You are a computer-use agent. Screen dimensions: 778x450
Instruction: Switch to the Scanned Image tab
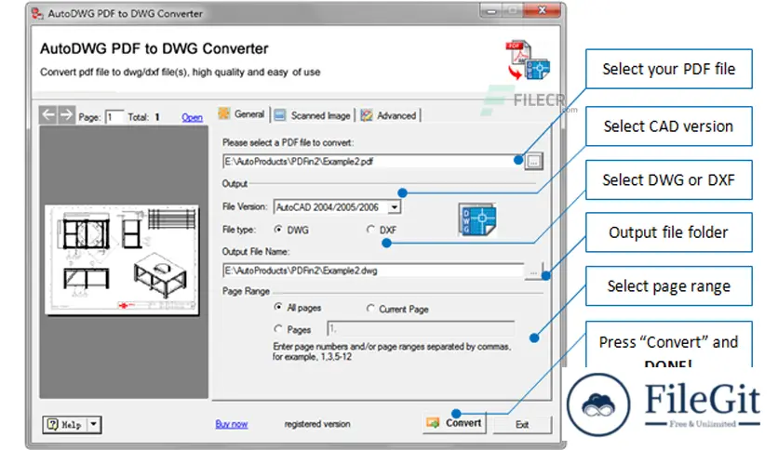313,115
